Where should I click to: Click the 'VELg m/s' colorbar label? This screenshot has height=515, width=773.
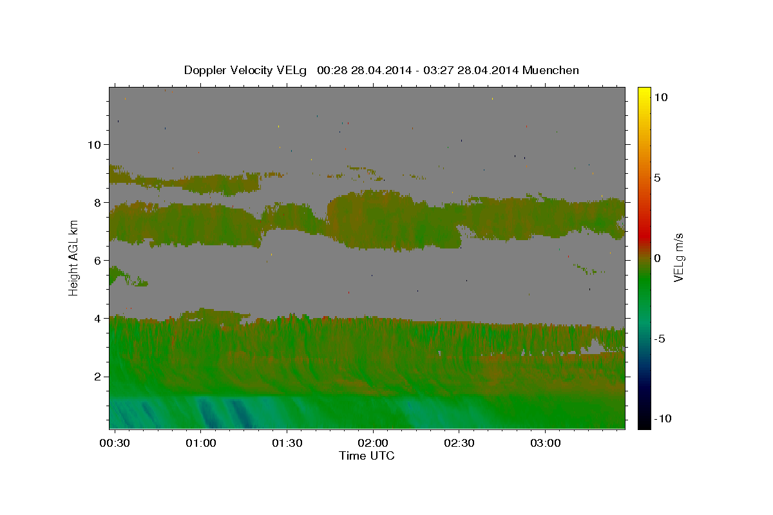679,257
